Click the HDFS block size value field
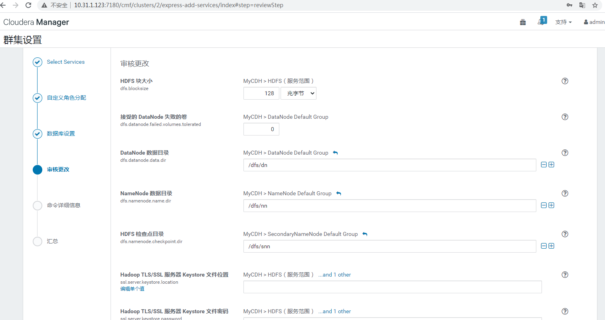605x320 pixels. (261, 93)
